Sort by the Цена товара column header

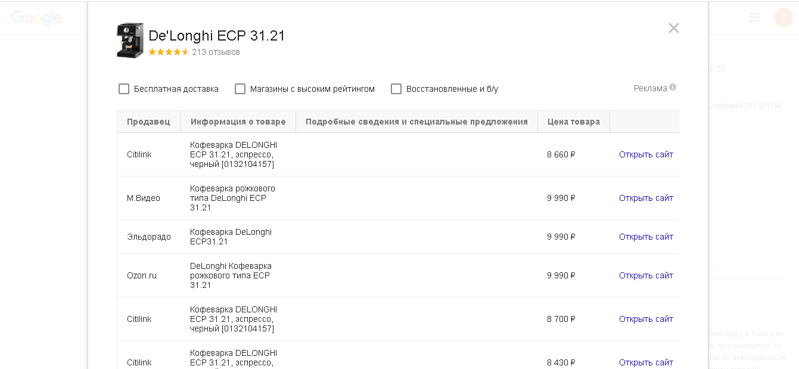tap(574, 122)
